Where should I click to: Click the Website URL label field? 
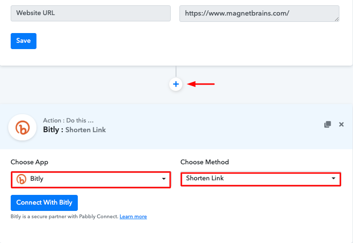(x=90, y=13)
